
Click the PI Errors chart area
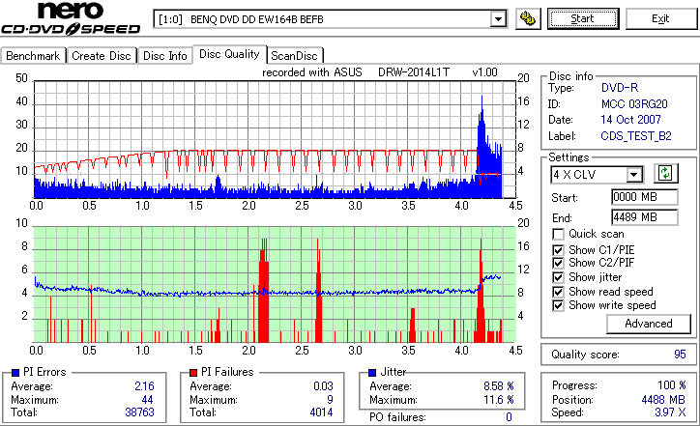click(275, 140)
